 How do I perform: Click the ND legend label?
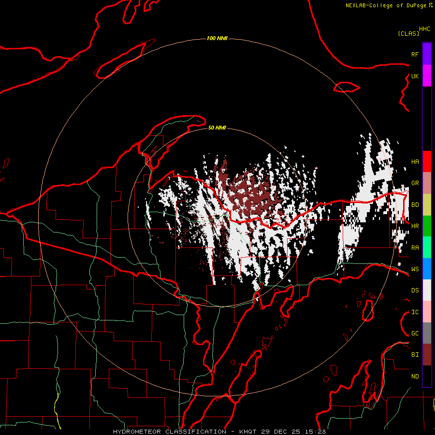coord(415,377)
